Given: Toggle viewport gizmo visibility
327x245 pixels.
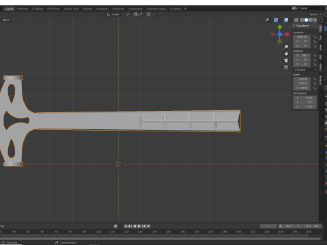Looking at the screenshot, I should pos(276,20).
